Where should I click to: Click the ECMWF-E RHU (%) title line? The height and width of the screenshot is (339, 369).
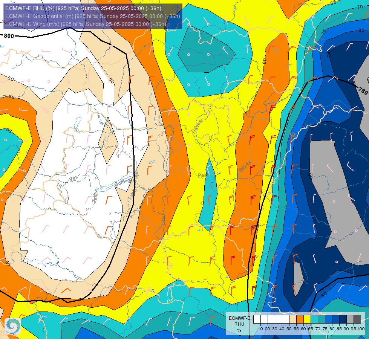83,8
